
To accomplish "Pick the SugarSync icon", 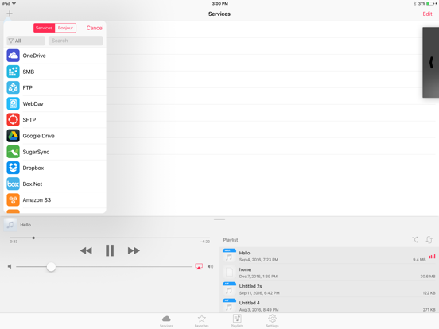I will click(14, 152).
